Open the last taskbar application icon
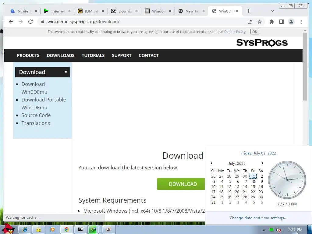 coord(108,230)
